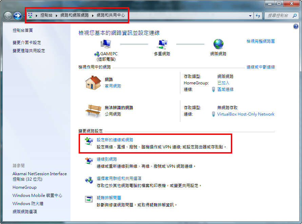The width and height of the screenshot is (302, 224).
Task: Click the 網際網路 globe icon
Action: click(x=218, y=44)
